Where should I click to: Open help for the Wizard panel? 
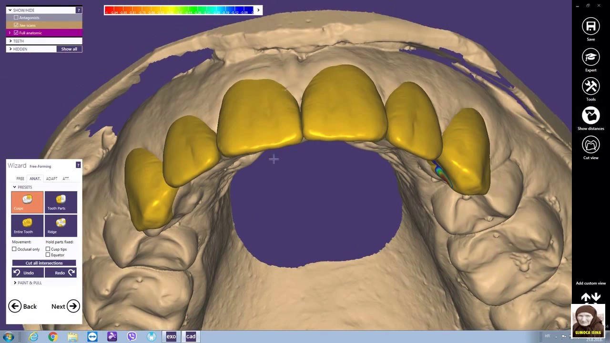point(78,165)
